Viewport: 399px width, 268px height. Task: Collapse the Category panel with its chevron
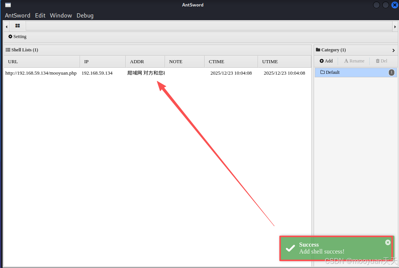[x=393, y=50]
